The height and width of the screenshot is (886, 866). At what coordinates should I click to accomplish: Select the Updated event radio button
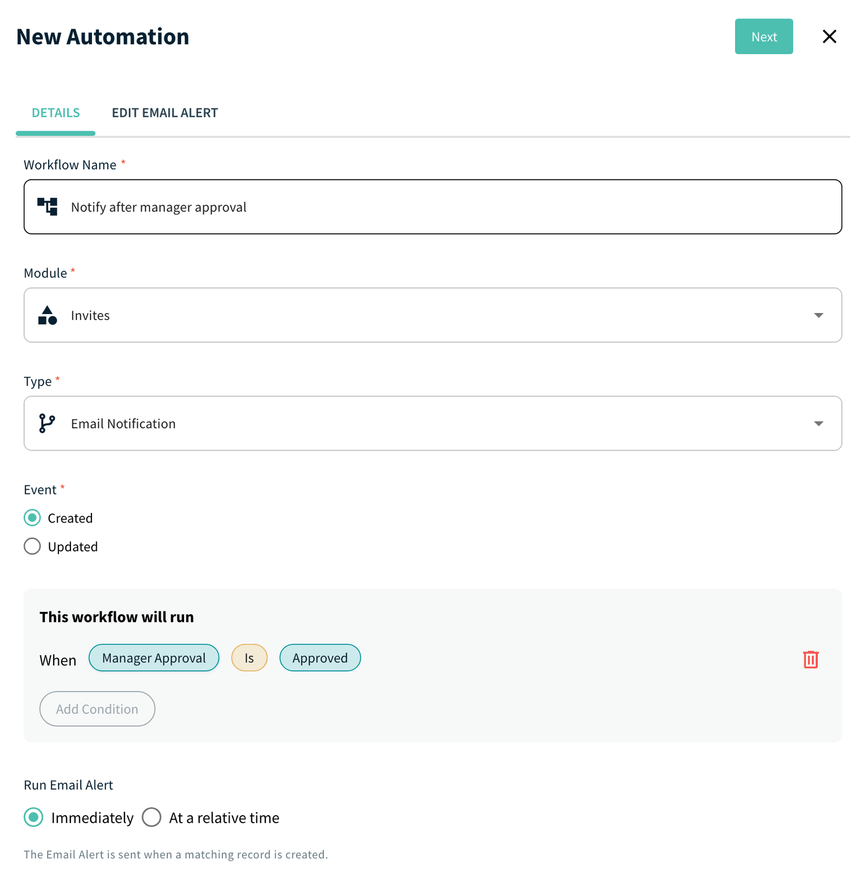click(x=32, y=546)
